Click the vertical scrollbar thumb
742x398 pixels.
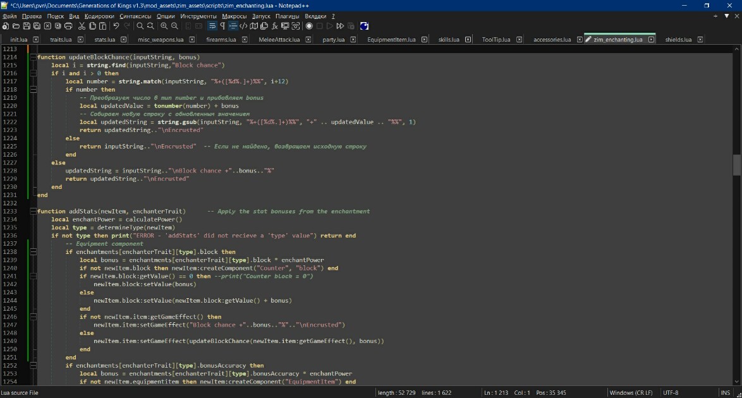pos(737,165)
